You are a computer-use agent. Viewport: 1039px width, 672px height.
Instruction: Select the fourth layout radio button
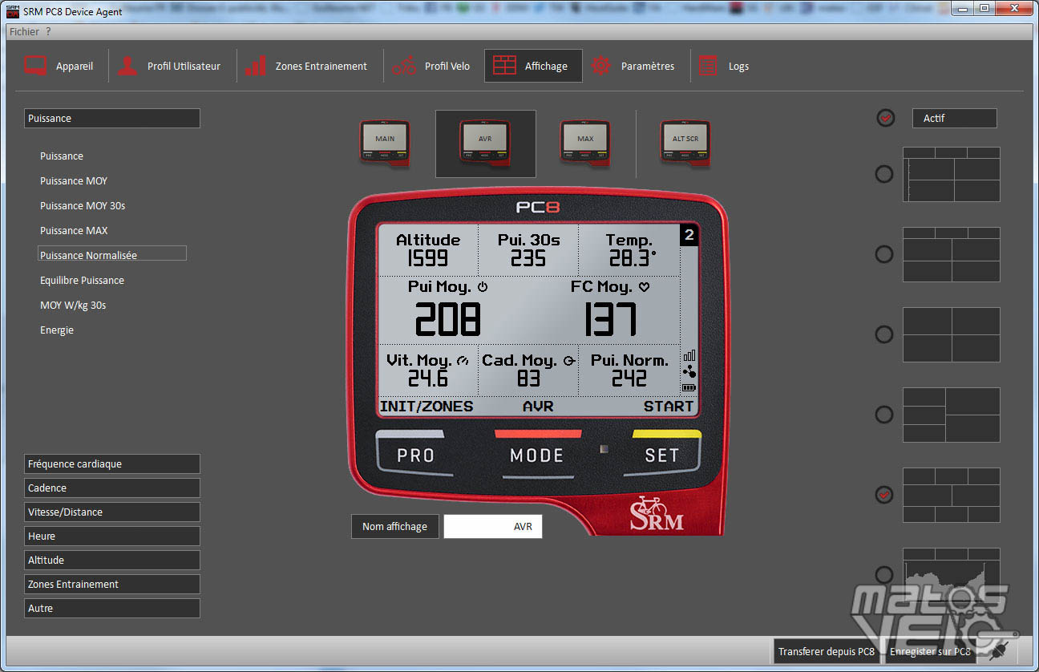tap(883, 415)
